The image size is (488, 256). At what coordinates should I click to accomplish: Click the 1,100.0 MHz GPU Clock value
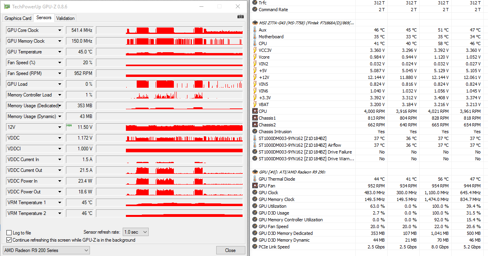[x=436, y=193]
